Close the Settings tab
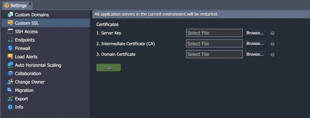 pos(30,4)
